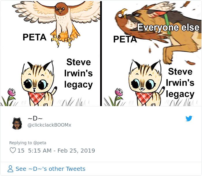Image resolution: width=202 pixels, height=176 pixels.
Task: Click the hawk's head in left panel
Action: pos(60,9)
